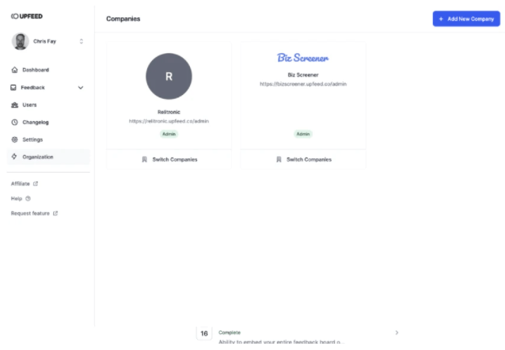
Task: Go to the Settings menu item
Action: click(32, 139)
